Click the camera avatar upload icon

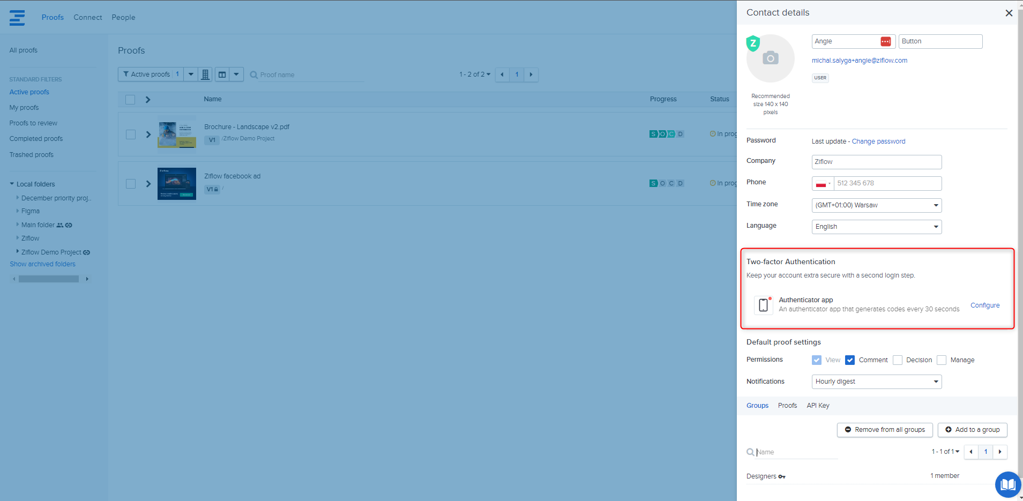coord(770,58)
